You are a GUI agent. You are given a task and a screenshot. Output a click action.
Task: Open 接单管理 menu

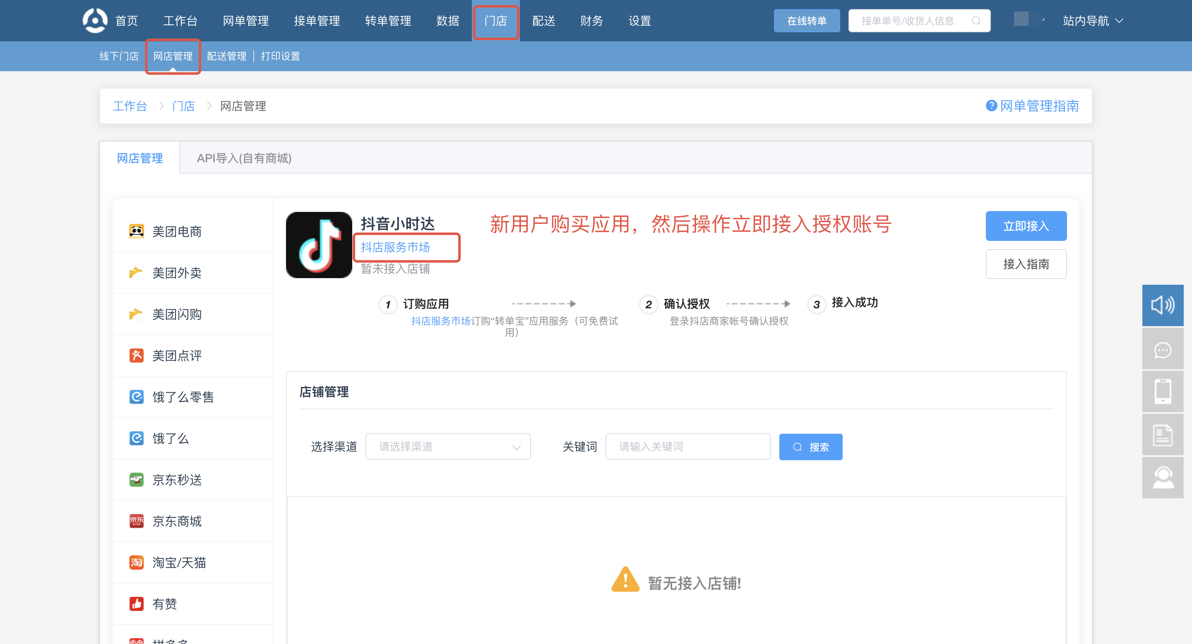(317, 21)
